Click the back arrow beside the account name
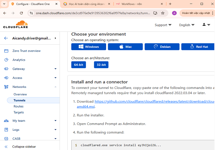Screen dimensions: 215x150 coord(6,38)
